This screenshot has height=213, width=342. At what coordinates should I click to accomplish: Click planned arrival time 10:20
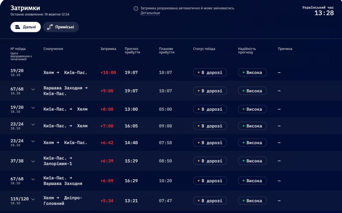tap(166, 181)
